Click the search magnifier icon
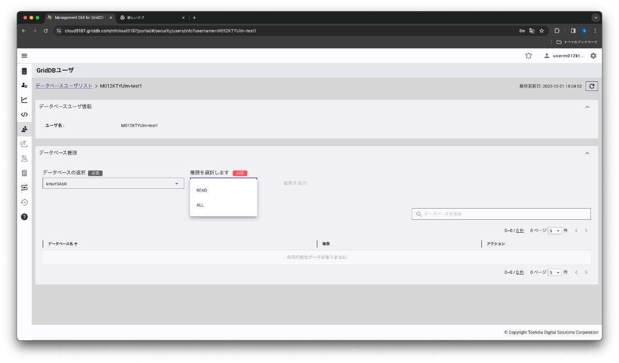The height and width of the screenshot is (363, 619). coord(419,214)
